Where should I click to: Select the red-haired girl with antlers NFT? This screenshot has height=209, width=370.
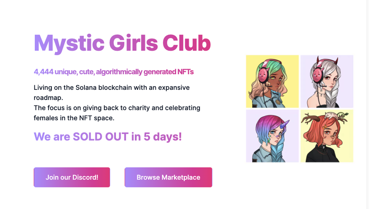coord(327,136)
